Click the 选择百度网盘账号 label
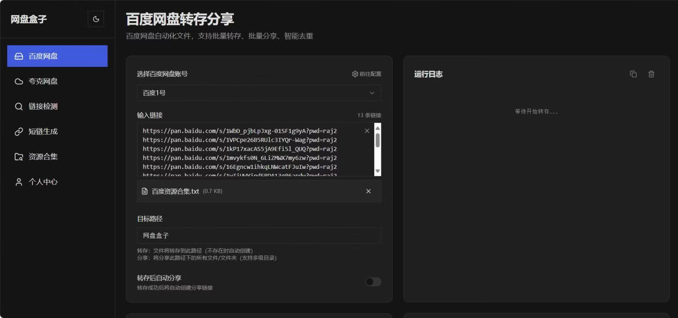678x318 pixels. click(162, 74)
